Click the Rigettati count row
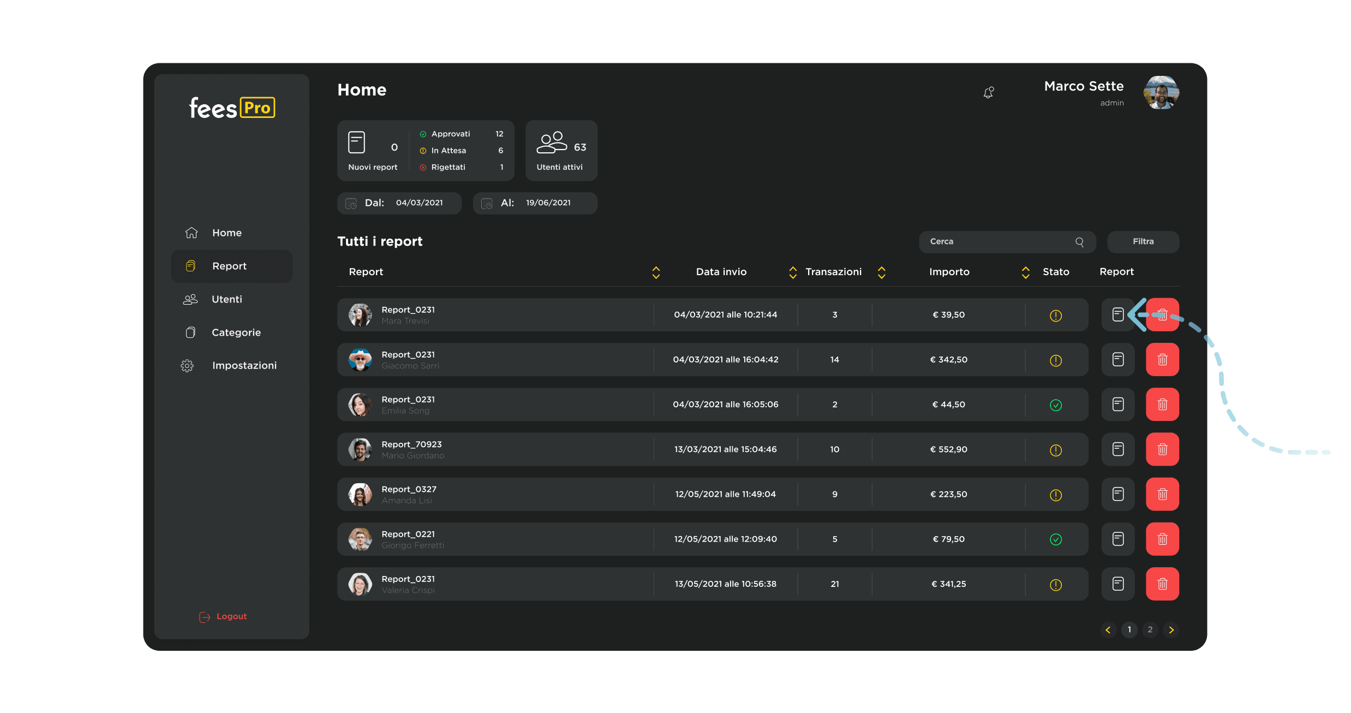 click(x=462, y=167)
